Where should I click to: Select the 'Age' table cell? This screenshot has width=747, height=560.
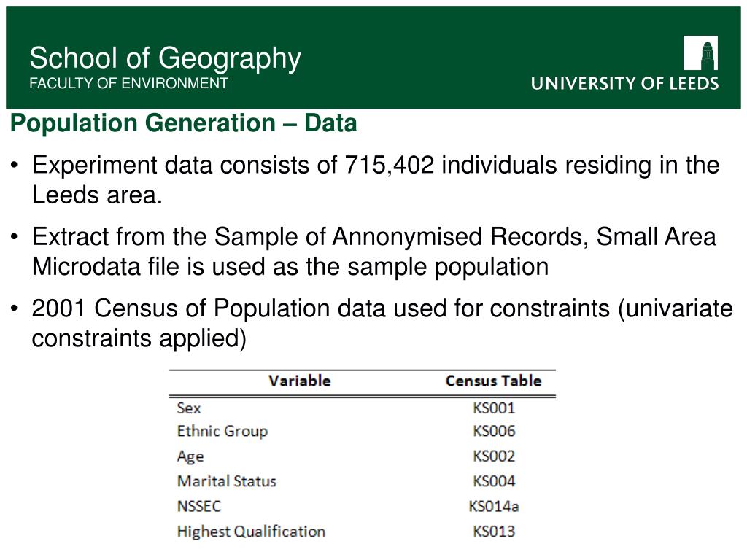click(190, 456)
